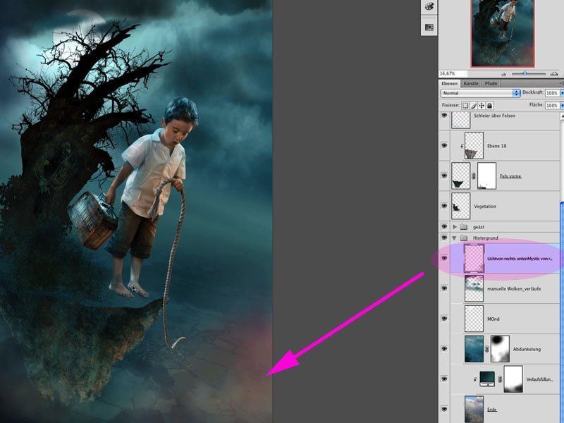
Task: Click the MOnd layer thumbnail
Action: pos(474,319)
